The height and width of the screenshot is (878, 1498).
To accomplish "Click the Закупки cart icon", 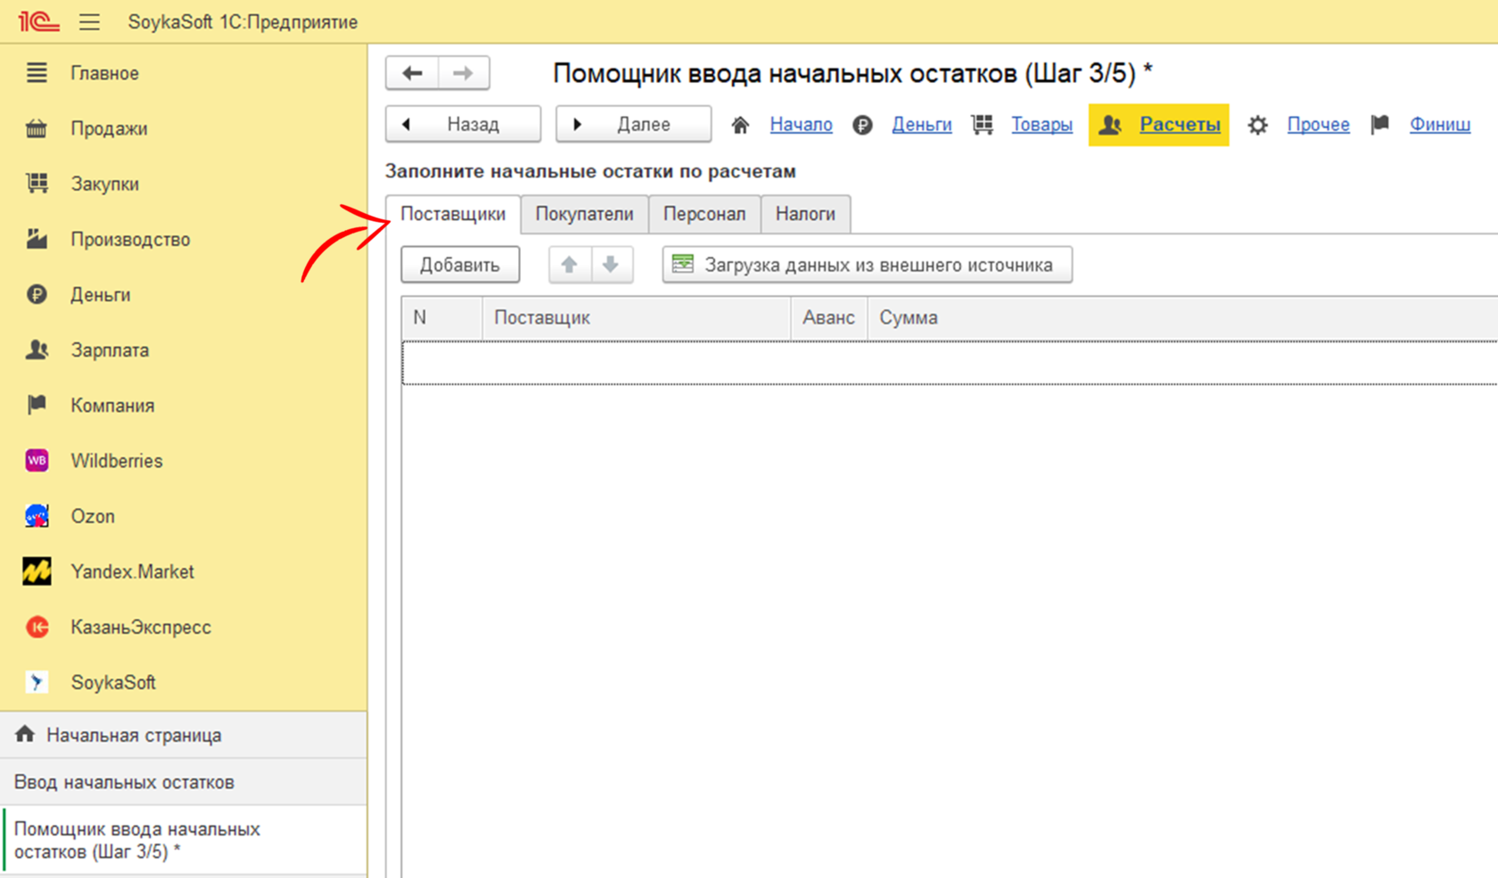I will point(37,184).
